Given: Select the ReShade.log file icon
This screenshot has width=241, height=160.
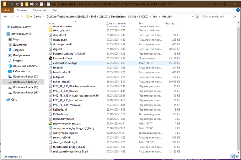Looking at the screenshot, I should (x=50, y=114).
